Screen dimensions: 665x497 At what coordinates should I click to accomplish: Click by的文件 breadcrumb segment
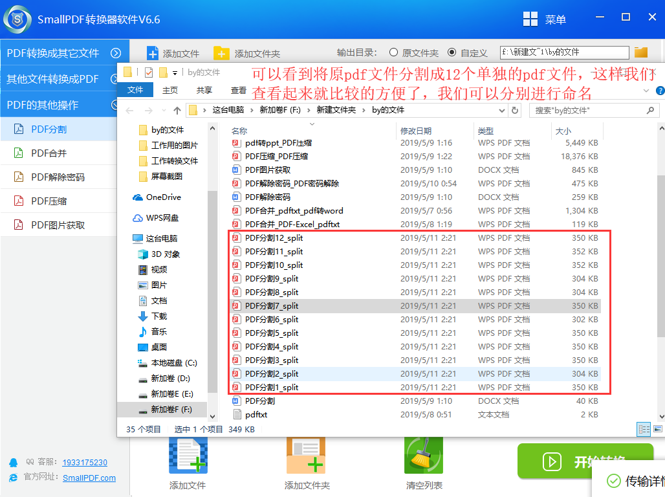[388, 110]
